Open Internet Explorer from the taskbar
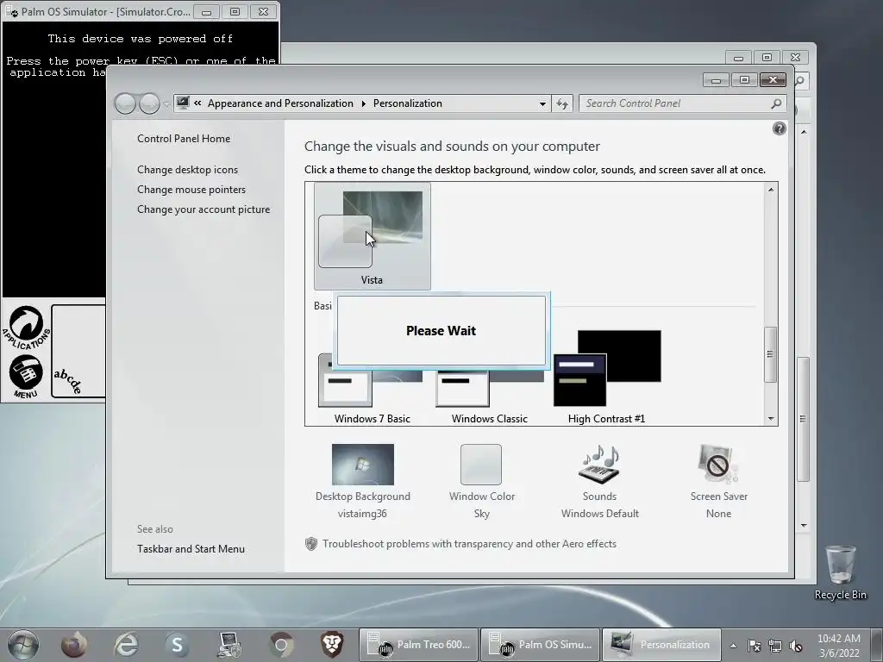Image resolution: width=883 pixels, height=662 pixels. tap(126, 645)
